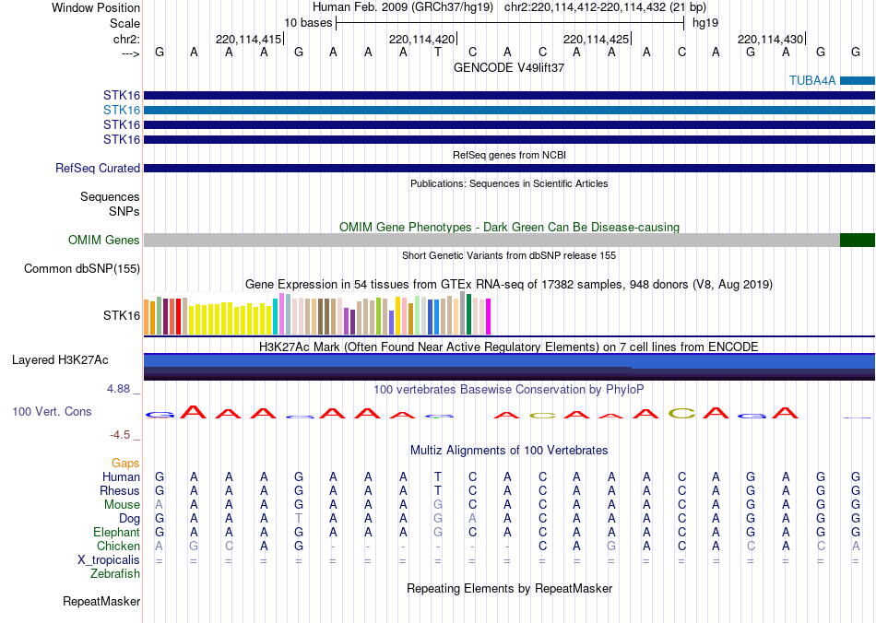Screen dimensions: 876x623
Task: Click the Rhesus species label
Action: click(x=120, y=490)
